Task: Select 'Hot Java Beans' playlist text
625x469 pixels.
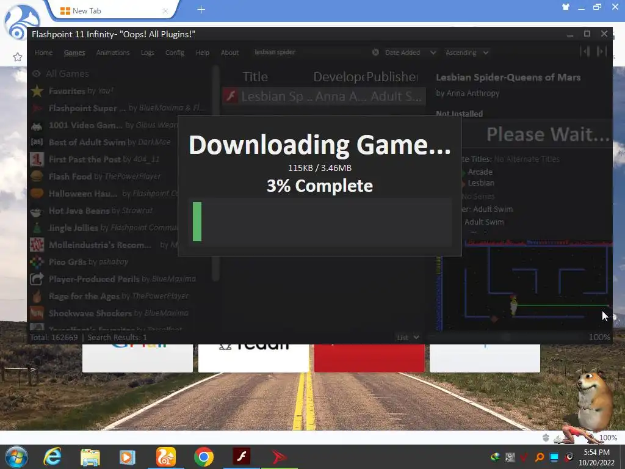Action: pyautogui.click(x=79, y=211)
